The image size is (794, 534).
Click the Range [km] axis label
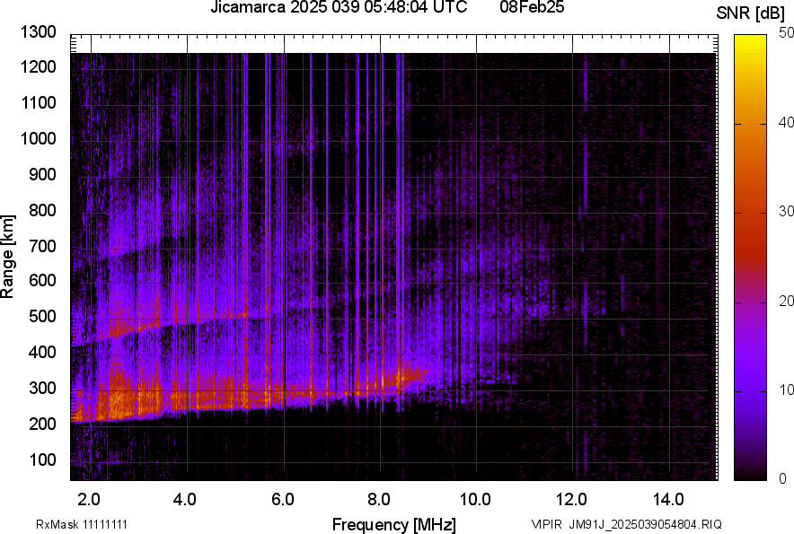coord(8,257)
